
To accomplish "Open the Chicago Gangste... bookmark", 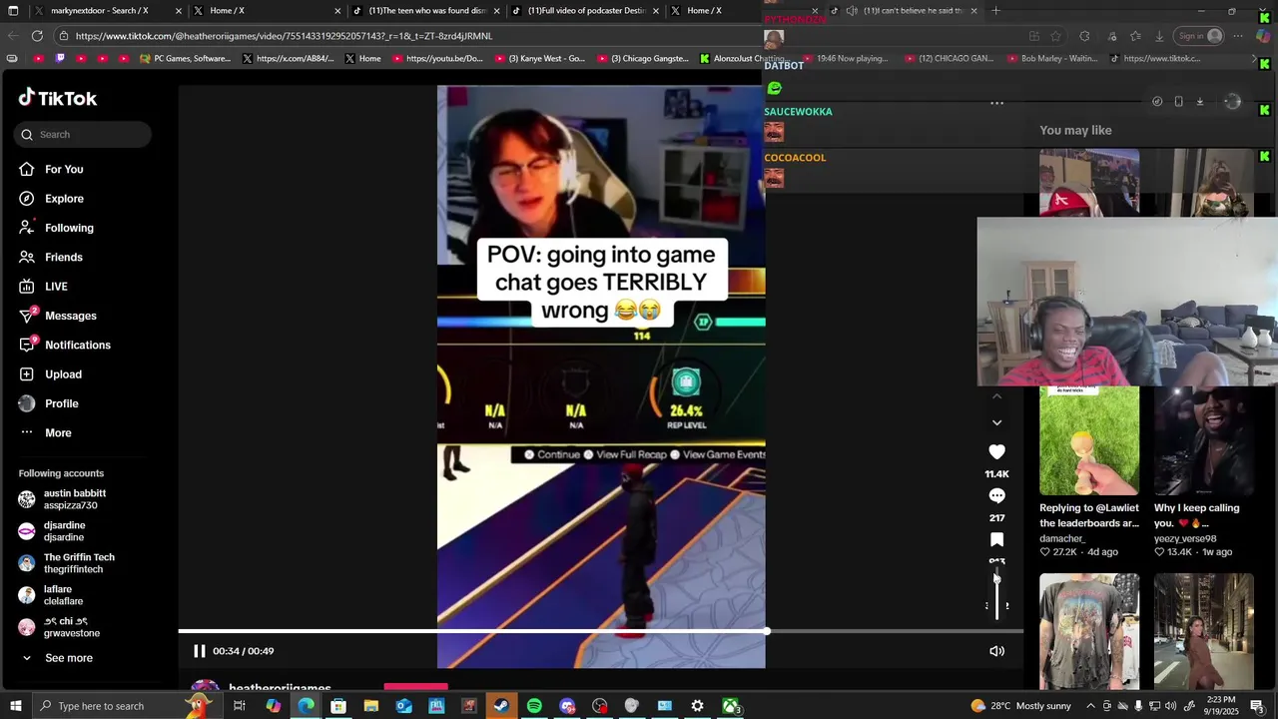I will pos(644,59).
